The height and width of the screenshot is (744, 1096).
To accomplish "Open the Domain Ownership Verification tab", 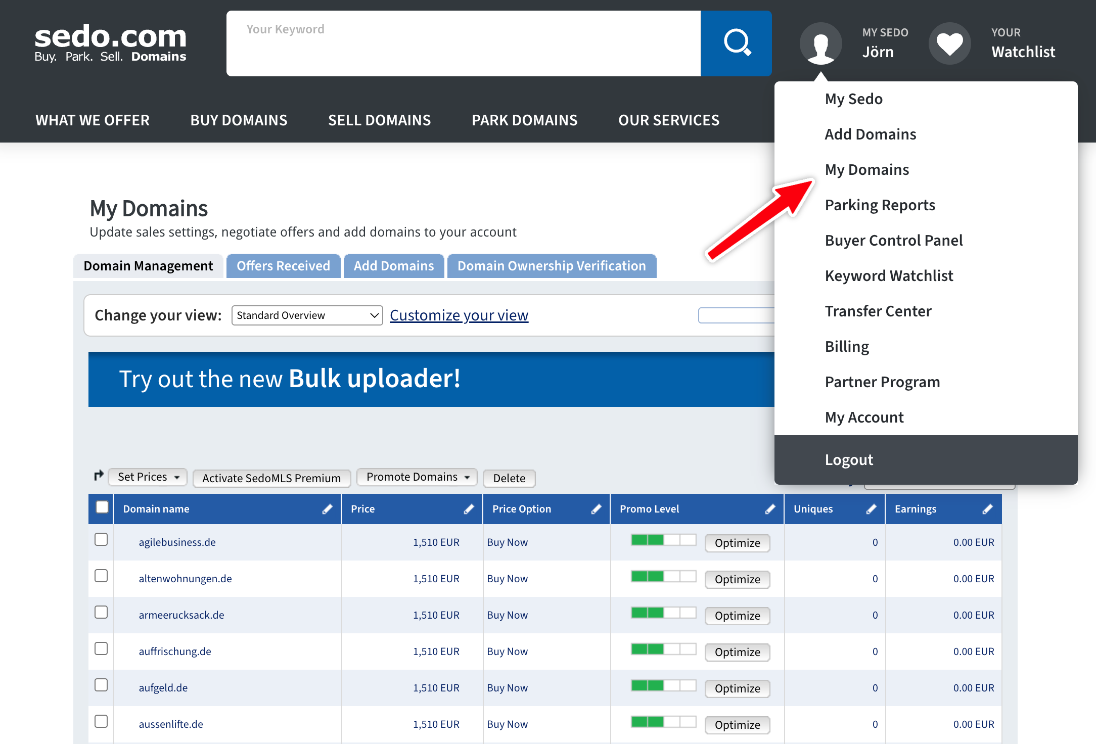I will point(552,266).
